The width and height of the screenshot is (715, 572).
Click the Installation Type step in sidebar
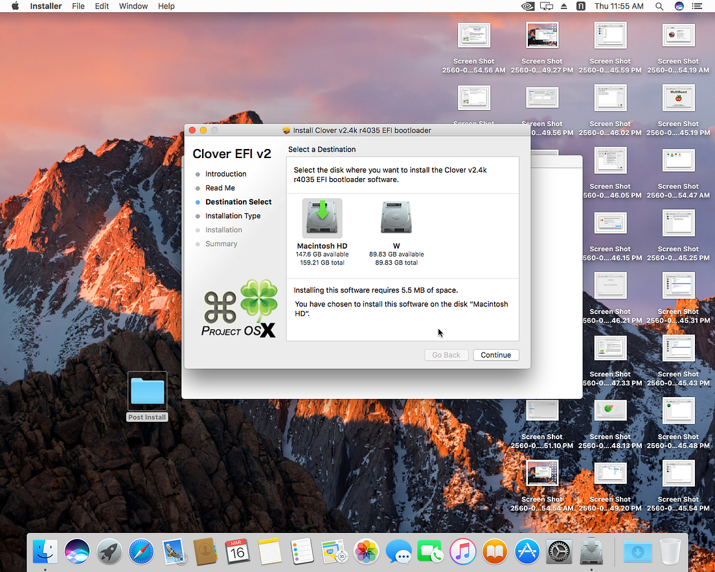tap(233, 216)
